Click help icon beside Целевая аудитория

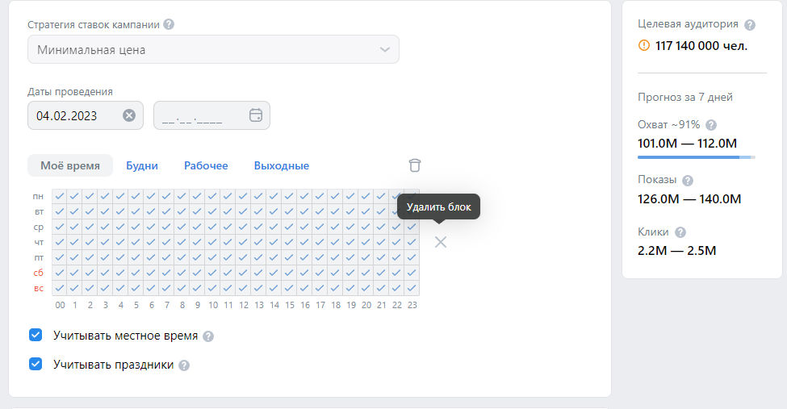[x=749, y=24]
